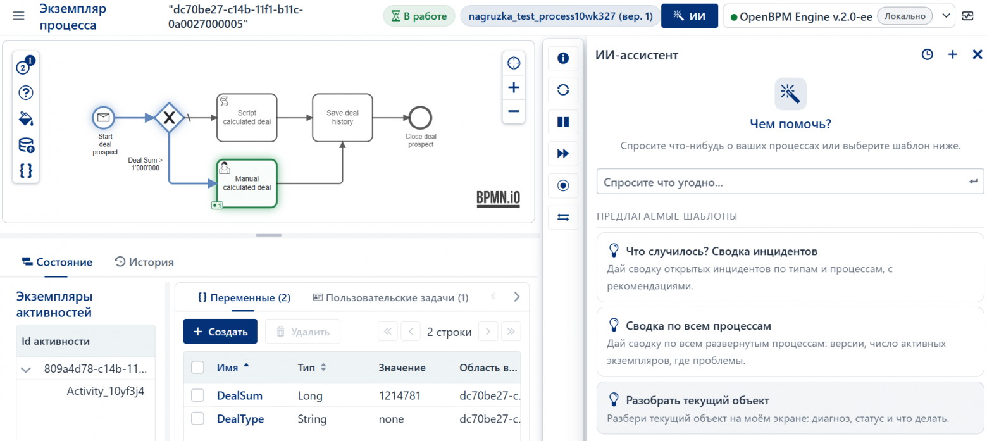Open the AI assistant chat history clock icon
Viewport: 987px width, 441px height.
point(927,55)
